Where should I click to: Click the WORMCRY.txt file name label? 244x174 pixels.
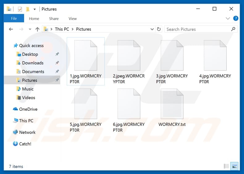172,124
